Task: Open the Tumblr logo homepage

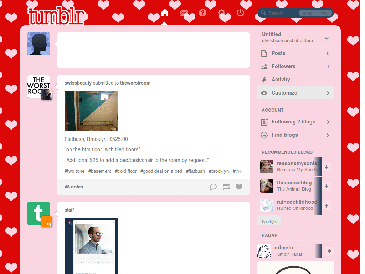Action: (x=56, y=16)
